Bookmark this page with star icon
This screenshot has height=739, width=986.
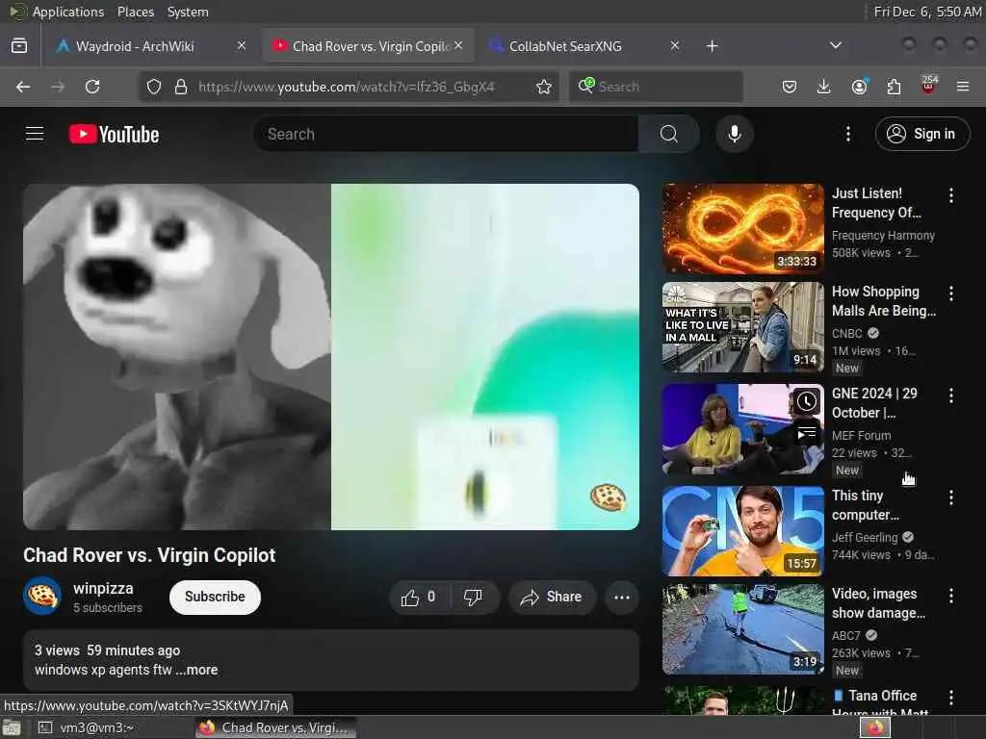coord(544,87)
